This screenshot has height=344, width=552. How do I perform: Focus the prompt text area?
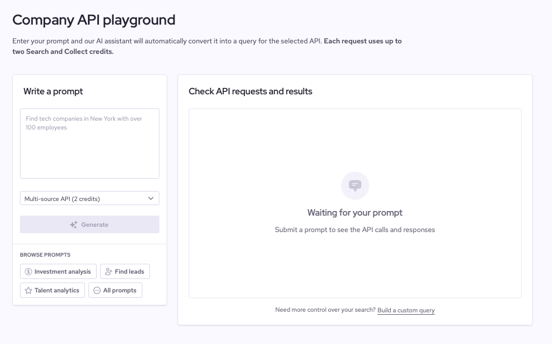[x=90, y=144]
